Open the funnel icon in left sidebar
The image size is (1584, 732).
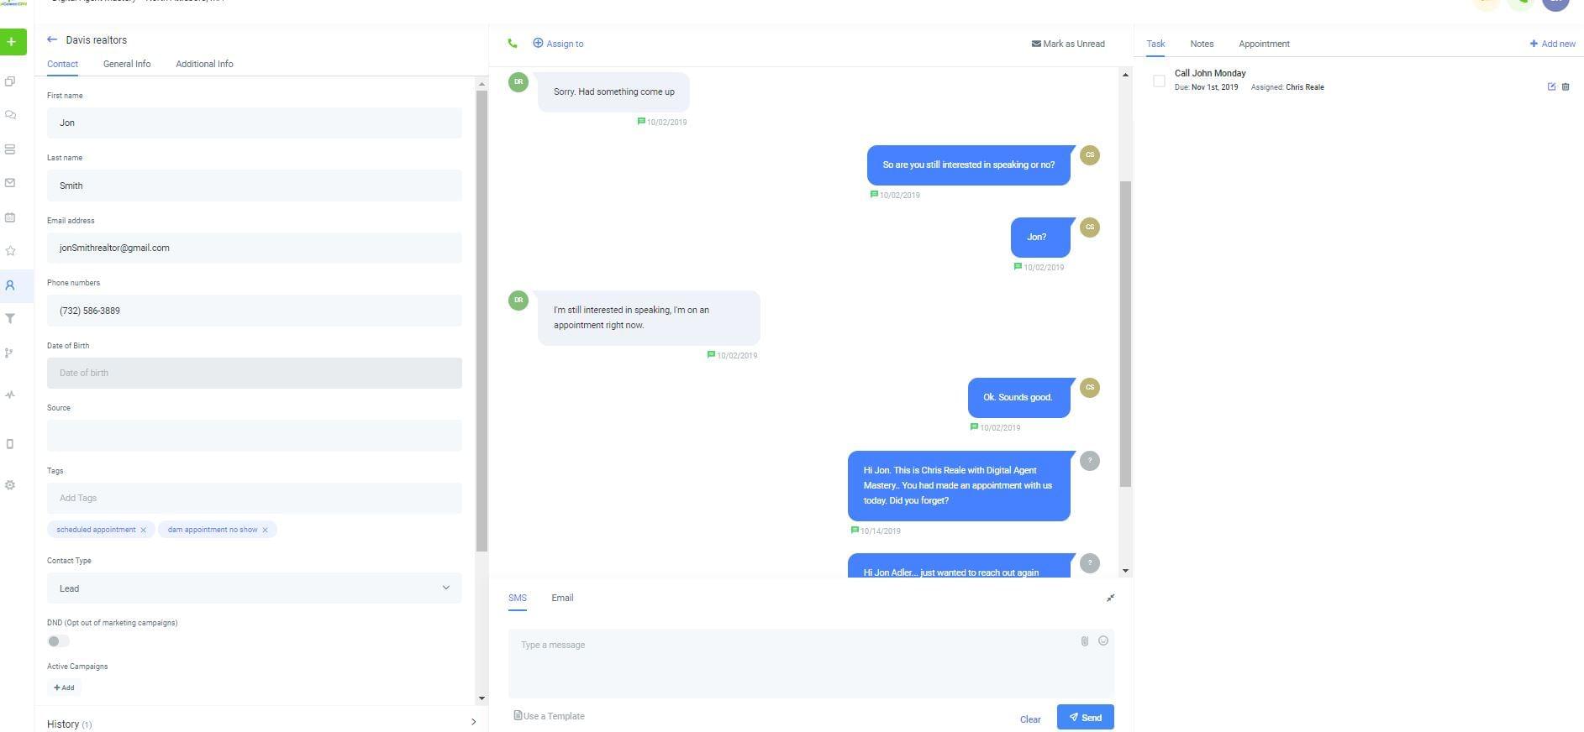coord(10,319)
